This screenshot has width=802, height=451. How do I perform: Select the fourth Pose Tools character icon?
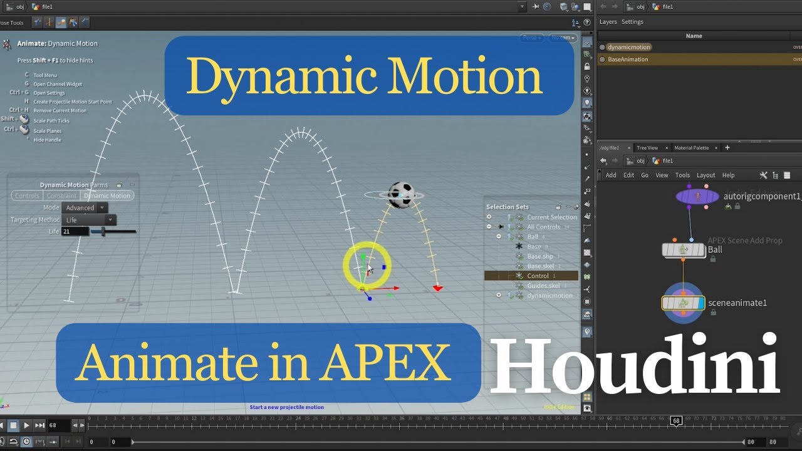73,23
